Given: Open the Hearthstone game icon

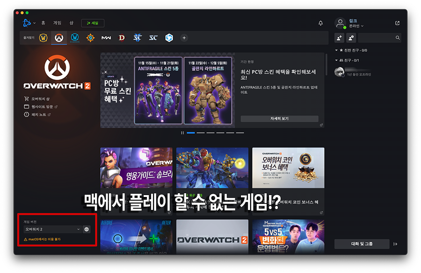Looking at the screenshot, I should 90,38.
